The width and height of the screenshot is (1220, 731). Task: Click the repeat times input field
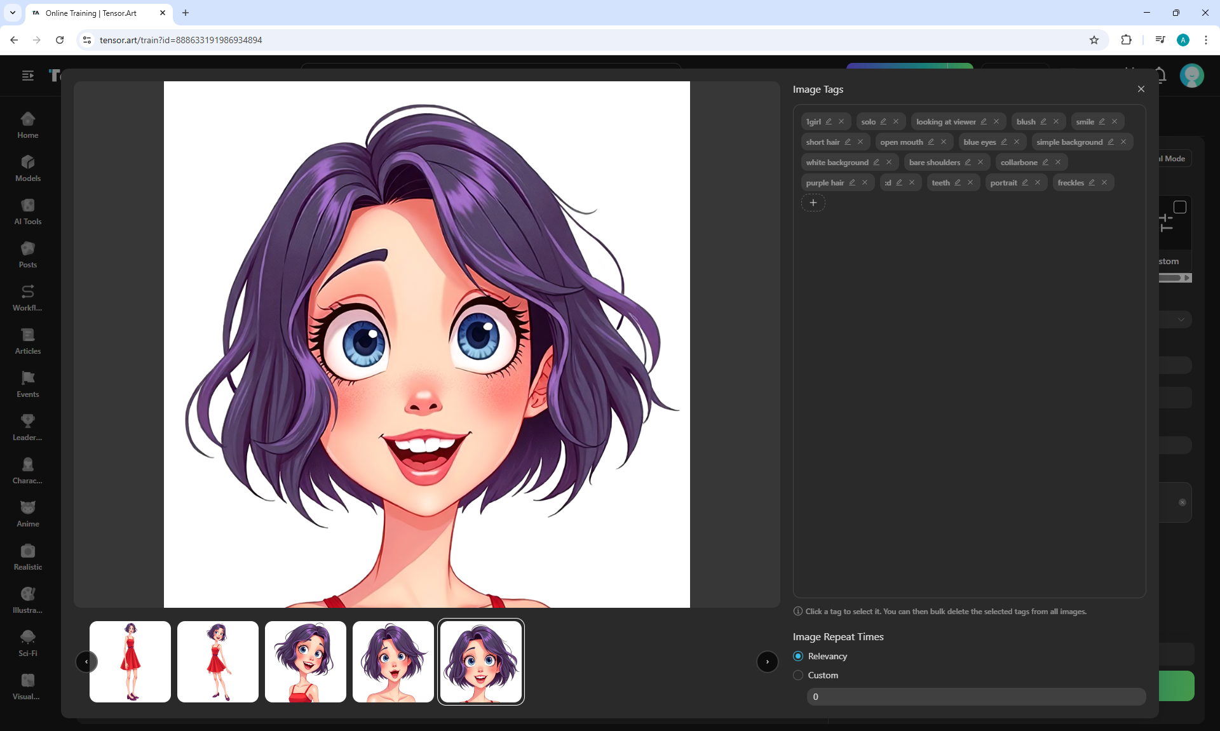tap(975, 697)
